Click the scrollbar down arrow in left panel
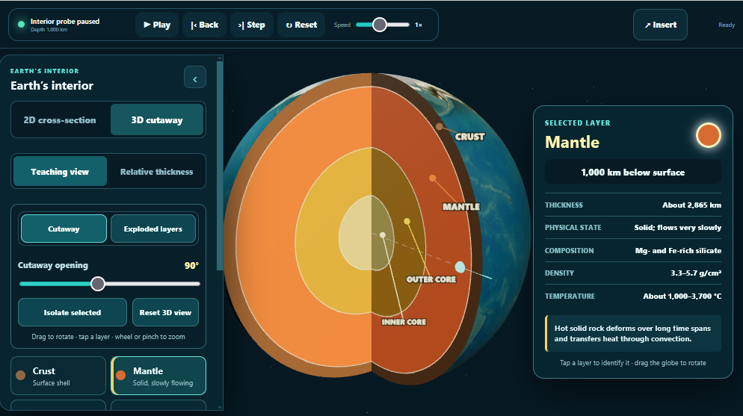Image resolution: width=743 pixels, height=416 pixels. (x=220, y=406)
